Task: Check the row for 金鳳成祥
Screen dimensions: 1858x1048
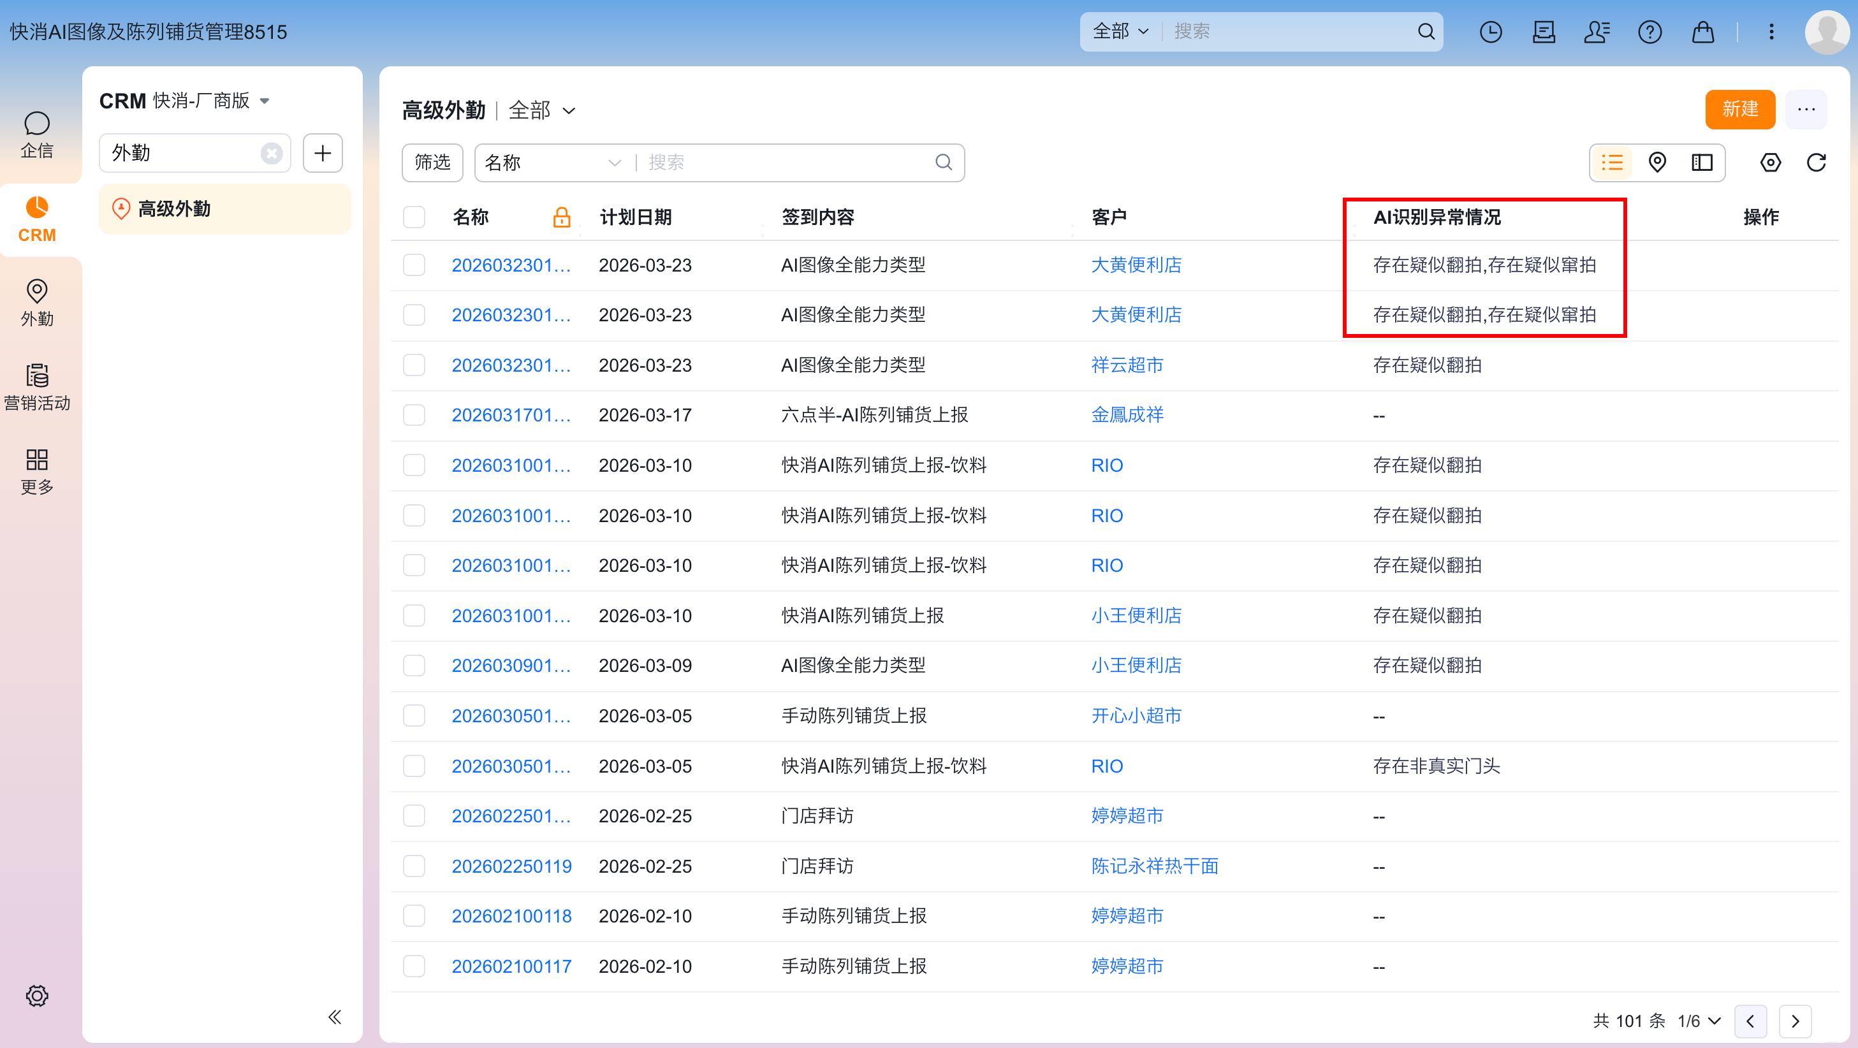Action: click(414, 415)
